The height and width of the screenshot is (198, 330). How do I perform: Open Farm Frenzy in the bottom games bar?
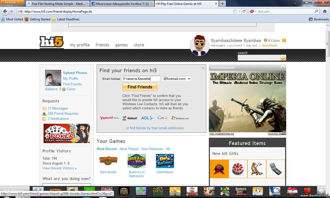click(192, 191)
